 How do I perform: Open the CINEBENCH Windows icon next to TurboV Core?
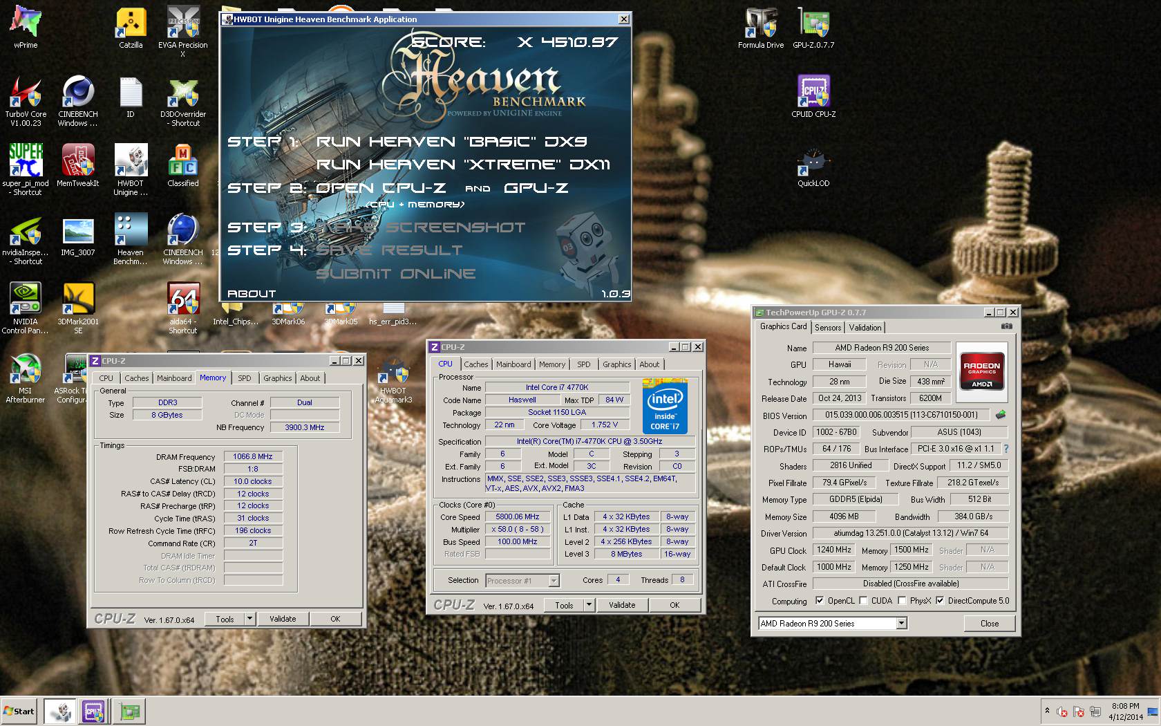click(78, 100)
